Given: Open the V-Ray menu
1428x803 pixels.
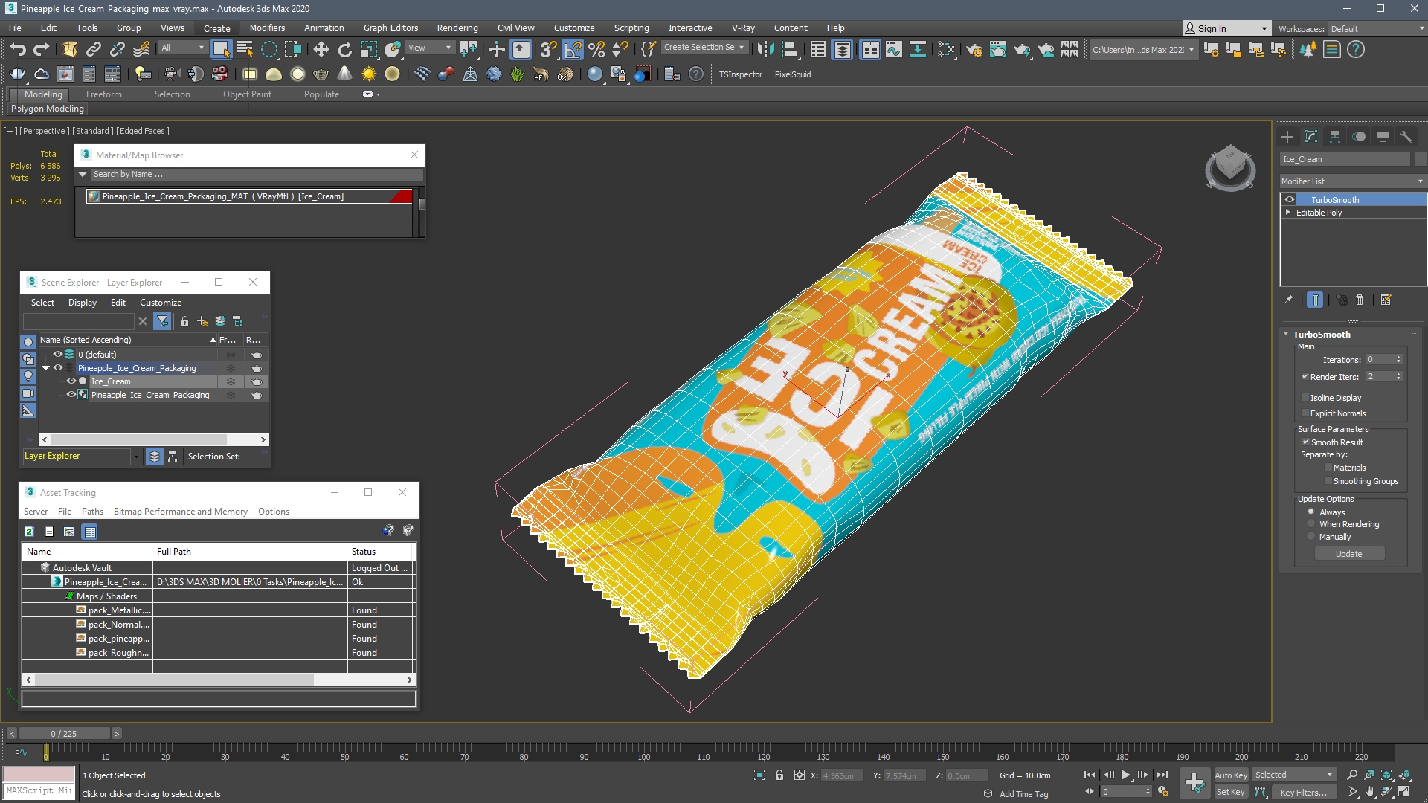Looking at the screenshot, I should coord(743,28).
